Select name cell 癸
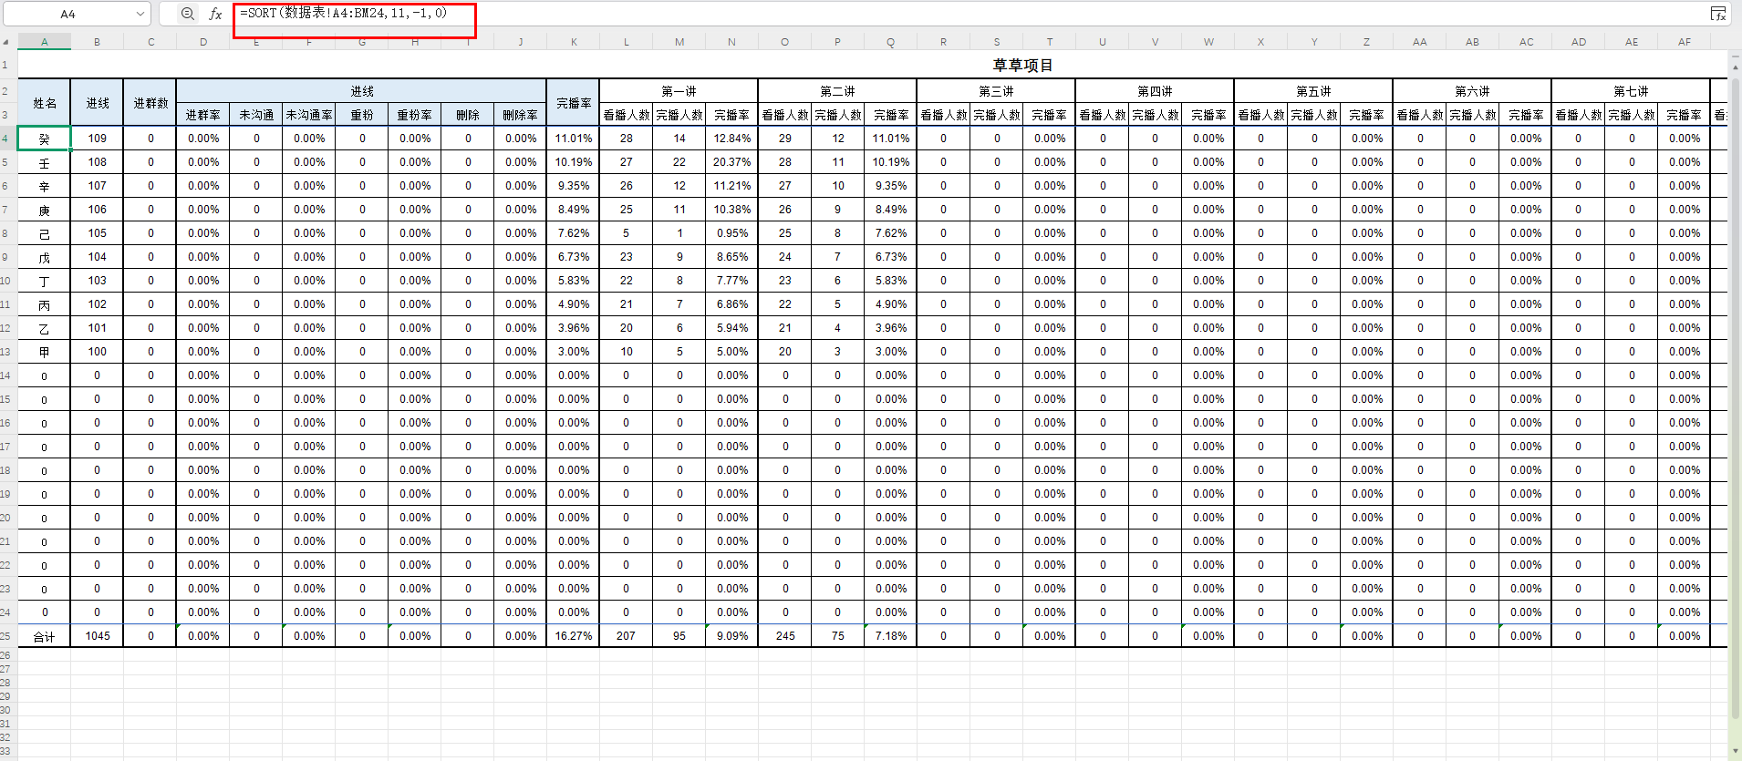 pos(44,139)
